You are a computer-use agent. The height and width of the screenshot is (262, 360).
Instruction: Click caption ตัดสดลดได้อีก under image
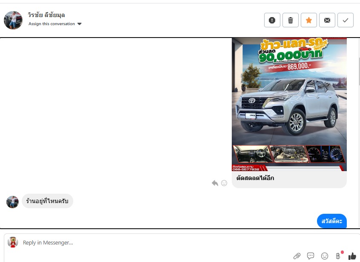(255, 178)
